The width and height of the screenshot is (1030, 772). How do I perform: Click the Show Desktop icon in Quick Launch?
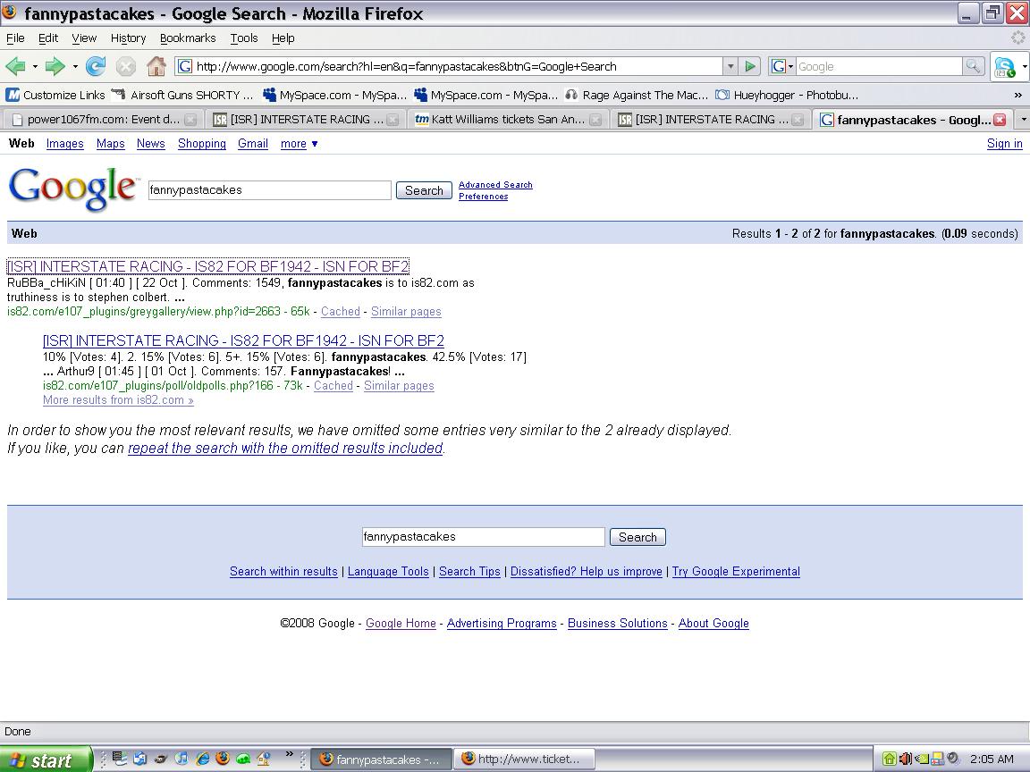(x=120, y=759)
